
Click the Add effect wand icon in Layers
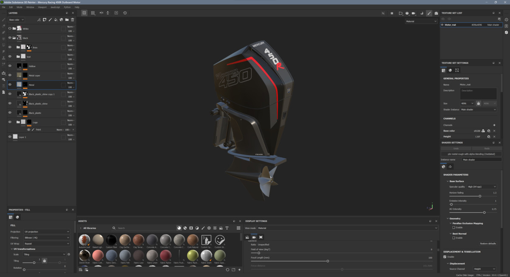39,20
